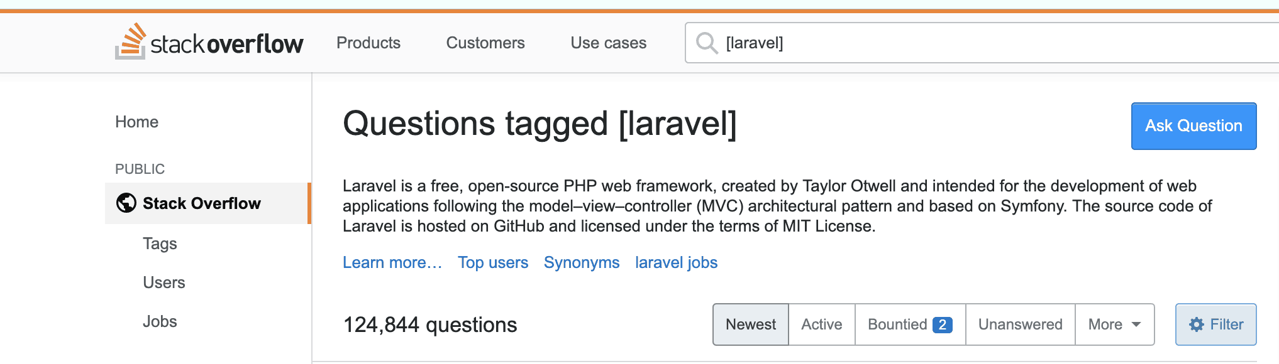Open the Customers menu
Image resolution: width=1279 pixels, height=364 pixels.
click(485, 43)
